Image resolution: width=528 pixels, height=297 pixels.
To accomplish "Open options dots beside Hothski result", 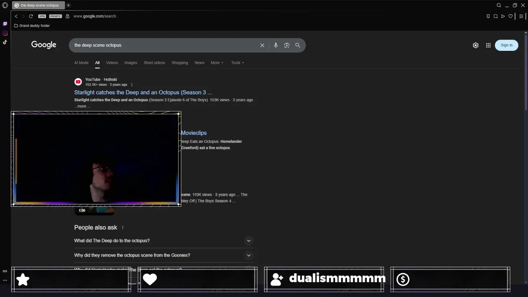I will pos(132,85).
